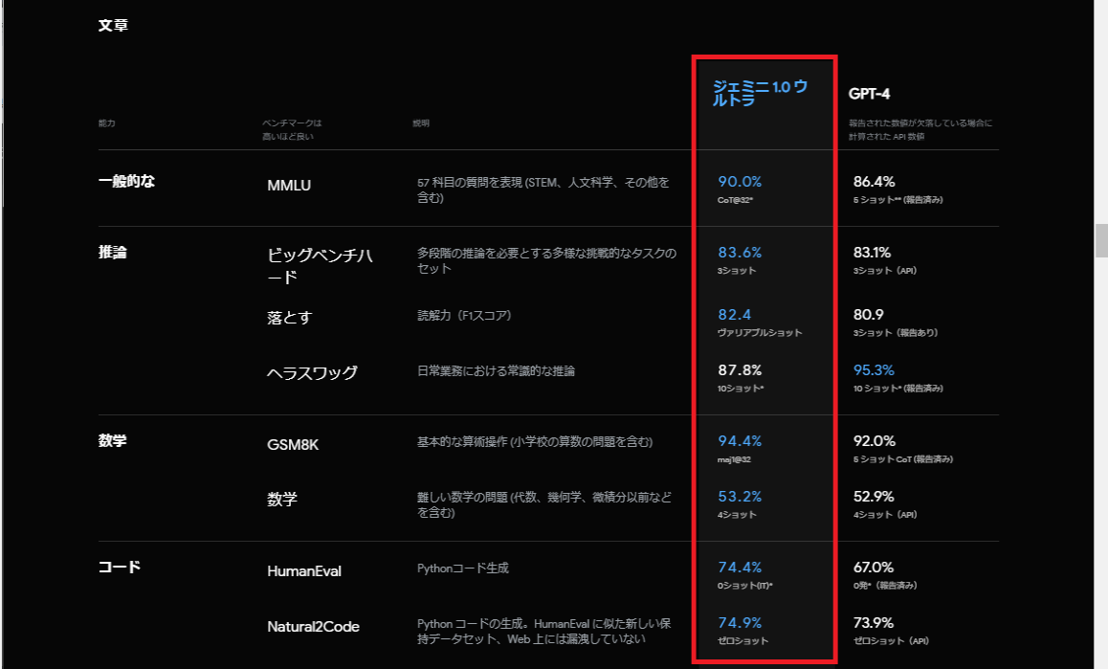Click the 86.4% GPT-4 MMLU score
Image resolution: width=1108 pixels, height=669 pixels.
click(875, 182)
